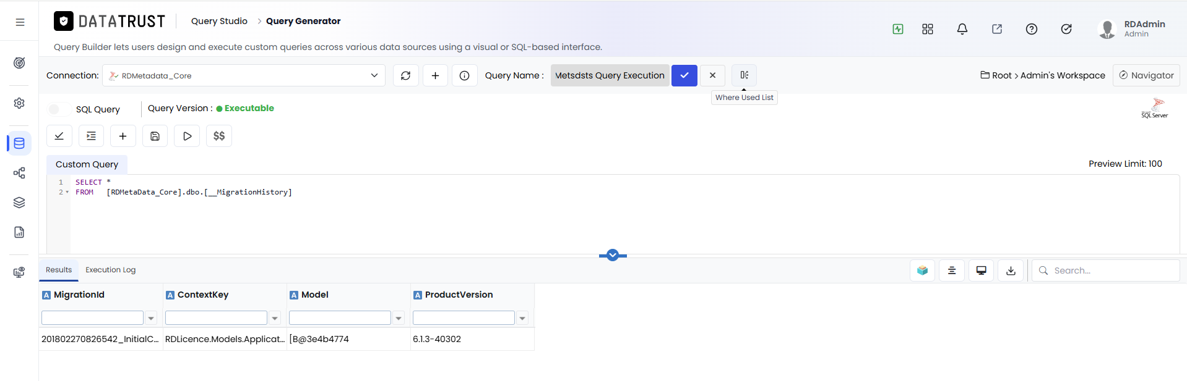Click the centered-lines icon in the results toolbar
Viewport: 1187px width, 381px height.
pos(952,270)
